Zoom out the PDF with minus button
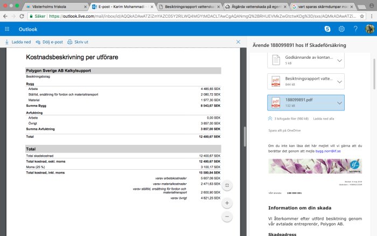Image resolution: width=377 pixels, height=236 pixels. click(x=227, y=217)
